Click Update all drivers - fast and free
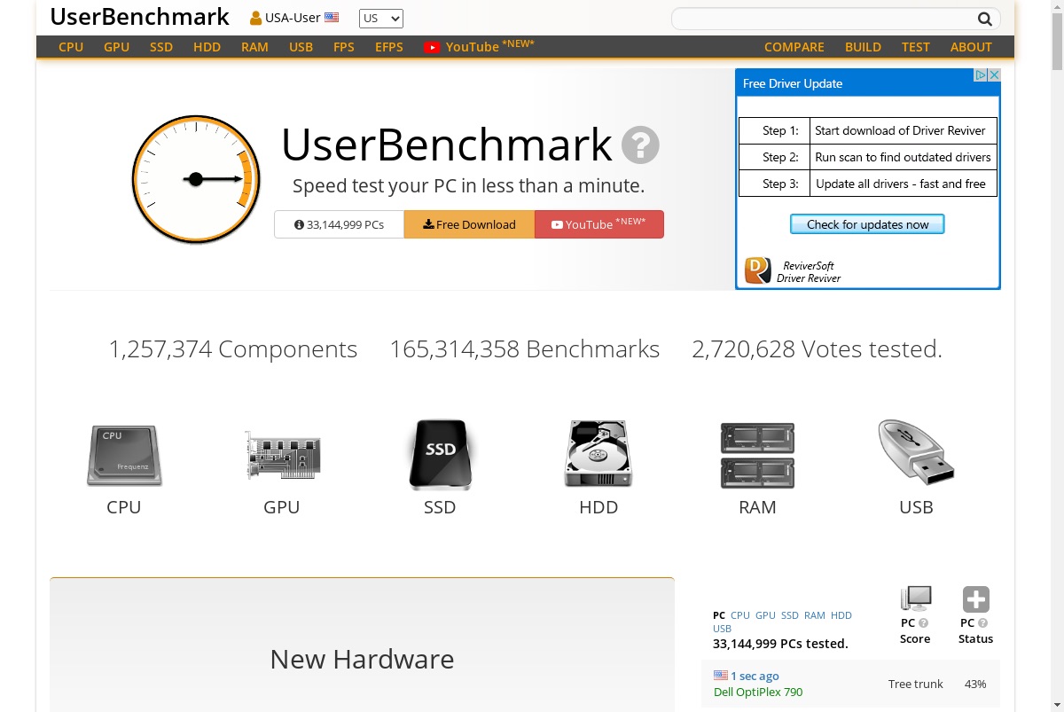Image resolution: width=1064 pixels, height=712 pixels. click(x=901, y=184)
